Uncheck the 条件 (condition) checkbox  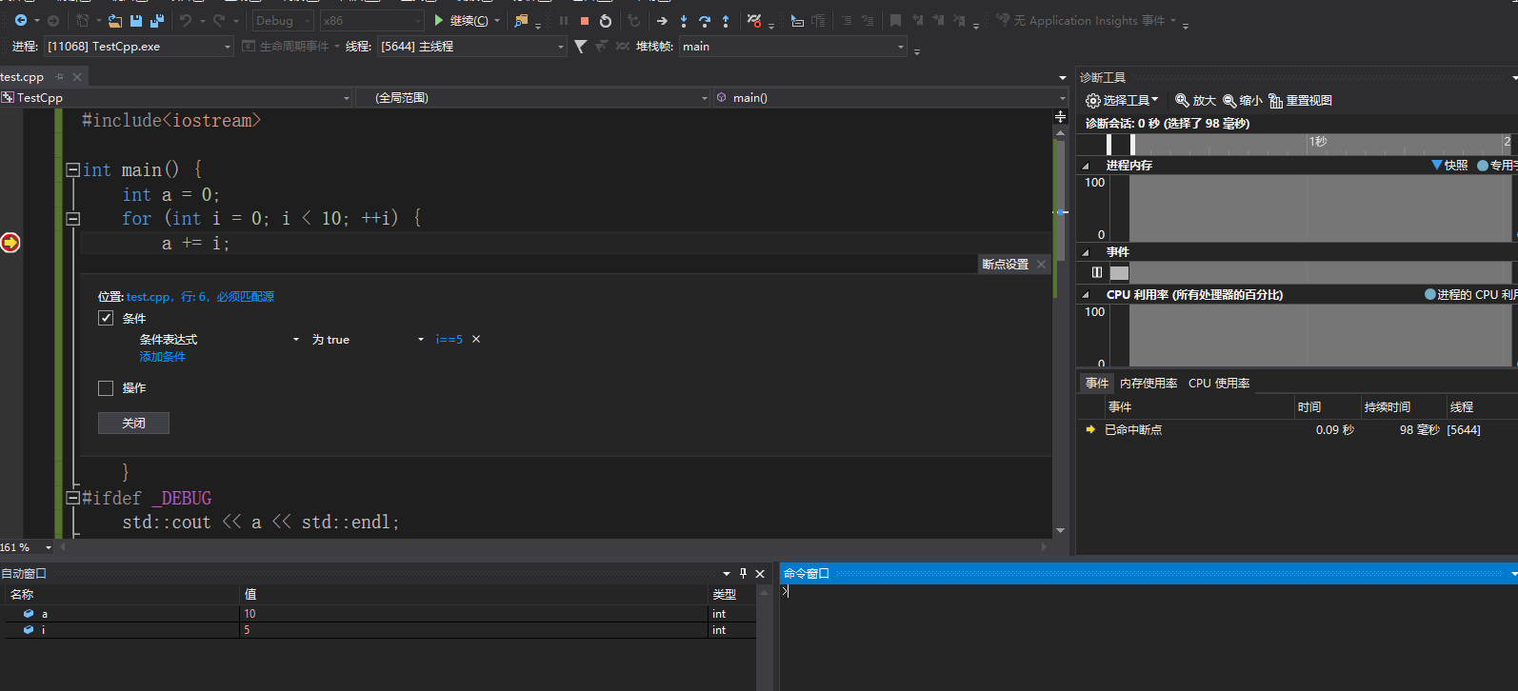(106, 318)
